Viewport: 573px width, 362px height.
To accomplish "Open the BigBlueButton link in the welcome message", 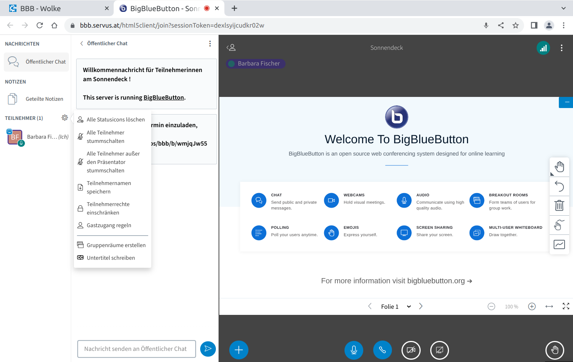I will click(163, 98).
